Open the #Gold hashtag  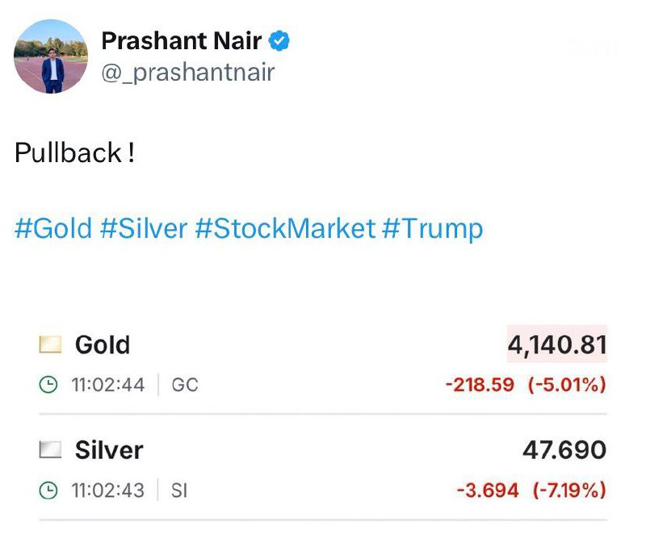tap(53, 228)
